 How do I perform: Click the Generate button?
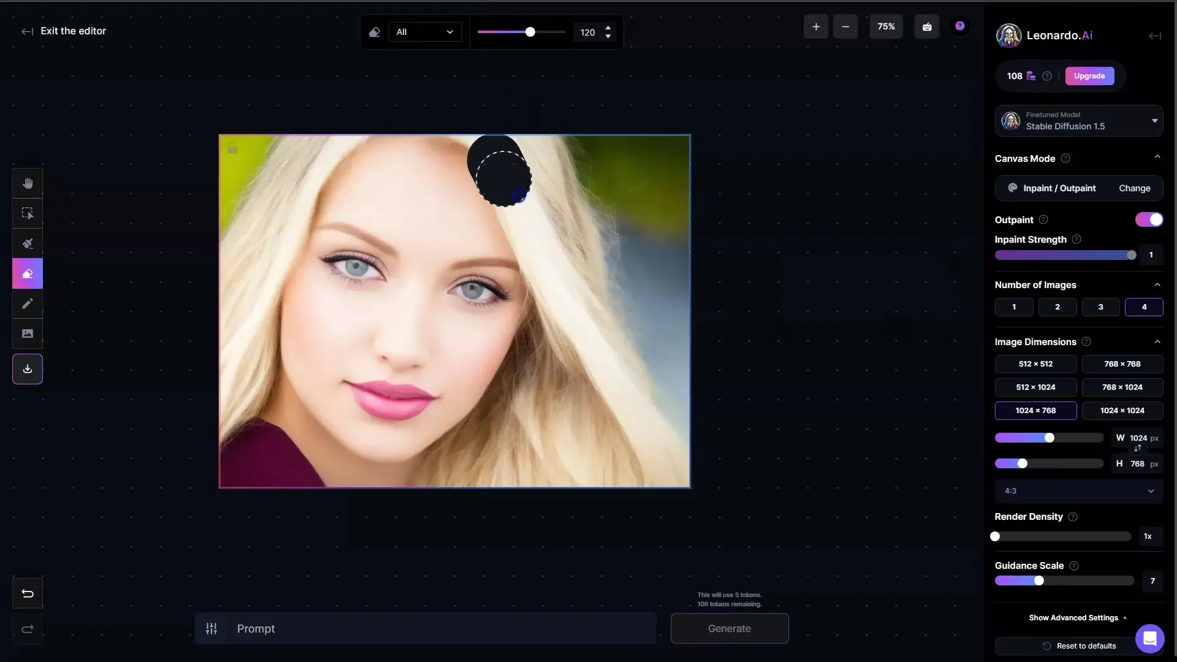tap(728, 628)
